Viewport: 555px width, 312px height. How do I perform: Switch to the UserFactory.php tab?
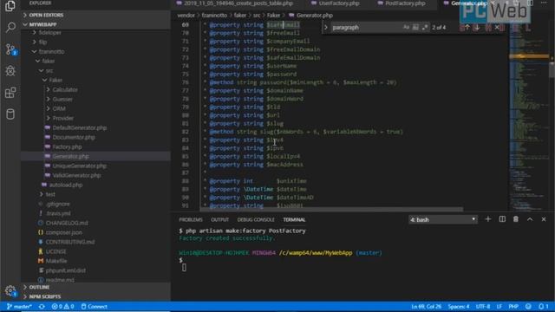[x=336, y=3]
